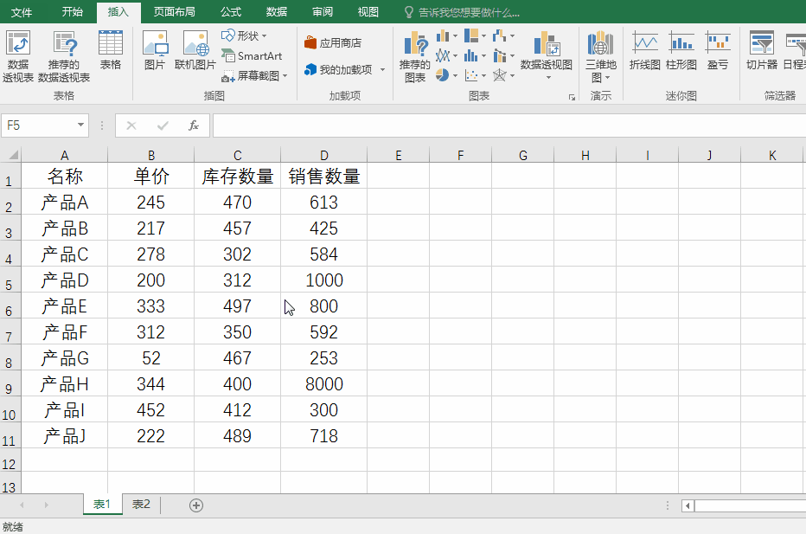Viewport: 806px width, 534px height.
Task: Click into the formula bar input
Action: [x=509, y=125]
